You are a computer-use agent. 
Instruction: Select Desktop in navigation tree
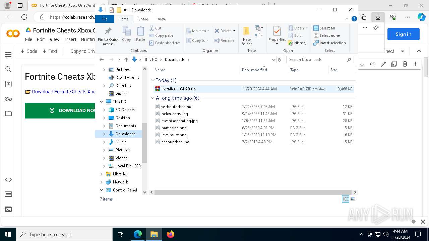tap(123, 118)
